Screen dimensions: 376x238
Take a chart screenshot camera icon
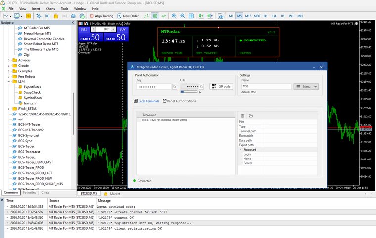coord(221,16)
